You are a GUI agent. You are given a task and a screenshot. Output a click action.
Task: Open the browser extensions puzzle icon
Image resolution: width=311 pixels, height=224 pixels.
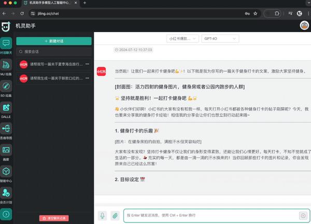(277, 13)
